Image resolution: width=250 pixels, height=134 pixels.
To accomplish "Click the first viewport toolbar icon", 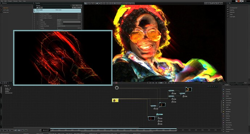I will [86, 3].
